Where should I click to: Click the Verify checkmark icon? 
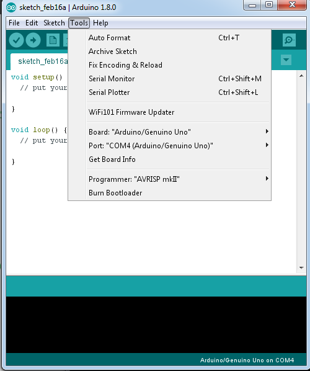[x=16, y=40]
